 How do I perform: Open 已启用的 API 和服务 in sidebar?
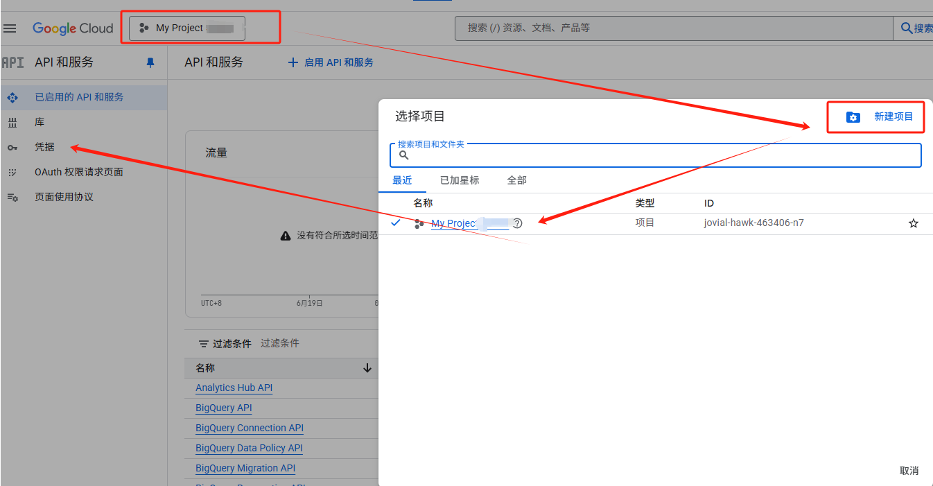84,98
